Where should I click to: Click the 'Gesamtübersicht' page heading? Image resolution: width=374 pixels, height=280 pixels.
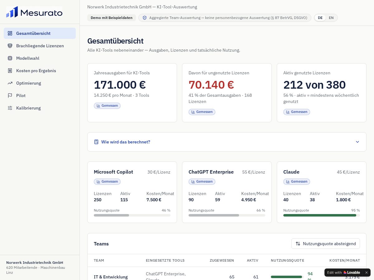(115, 41)
